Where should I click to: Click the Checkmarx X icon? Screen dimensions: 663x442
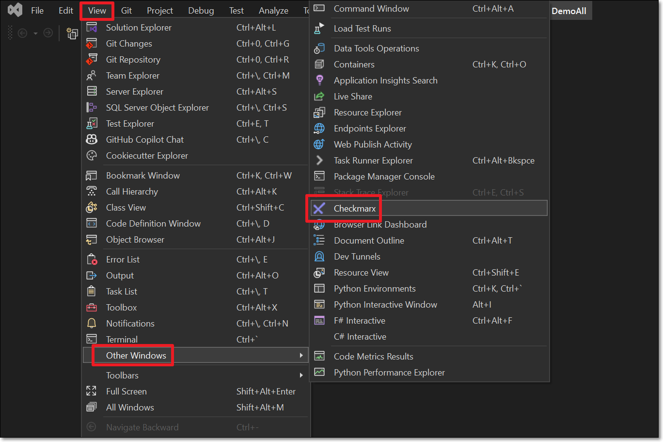pos(319,209)
